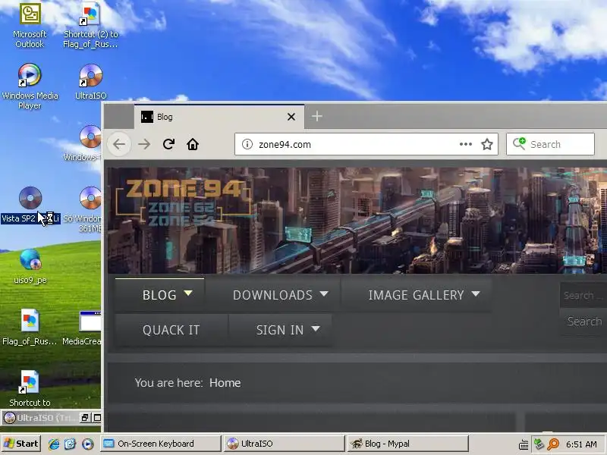The height and width of the screenshot is (455, 607).
Task: Switch to On-Screen Keyboard taskbar button
Action: [160, 444]
